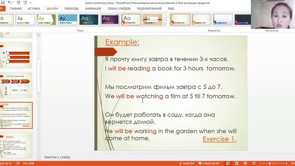
Task: Click the slide panel scroll-up arrow
Action: pyautogui.click(x=38, y=35)
